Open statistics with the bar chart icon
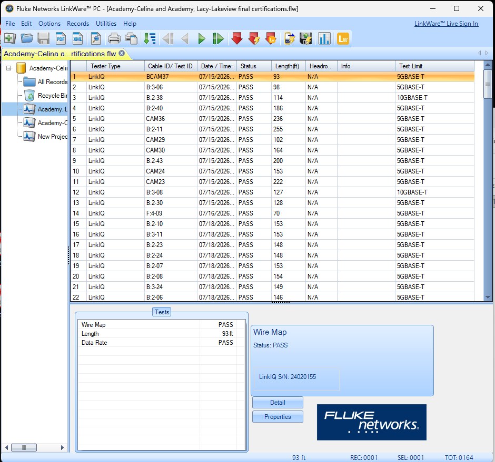This screenshot has width=495, height=462. click(324, 38)
